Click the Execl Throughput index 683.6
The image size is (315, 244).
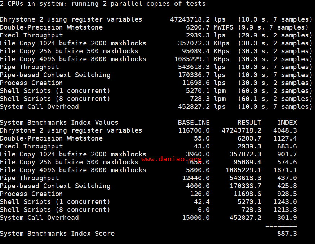pyautogui.click(x=287, y=146)
